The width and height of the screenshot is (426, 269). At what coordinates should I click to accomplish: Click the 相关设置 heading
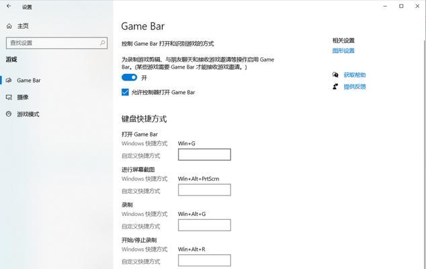pyautogui.click(x=343, y=40)
